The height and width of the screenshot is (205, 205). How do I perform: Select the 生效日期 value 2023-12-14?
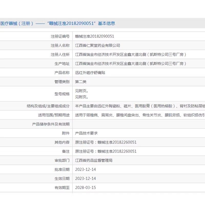(x=86, y=179)
